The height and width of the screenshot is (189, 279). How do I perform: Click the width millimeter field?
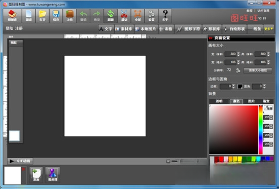tap(230, 62)
